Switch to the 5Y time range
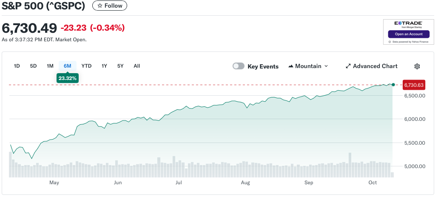Image resolution: width=435 pixels, height=197 pixels. pos(120,66)
